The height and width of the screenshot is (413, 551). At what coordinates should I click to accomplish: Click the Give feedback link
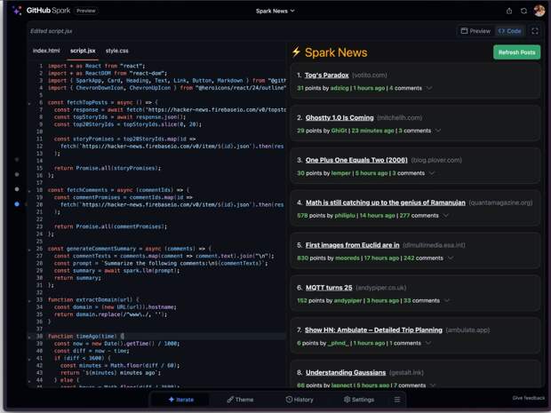[x=528, y=398]
